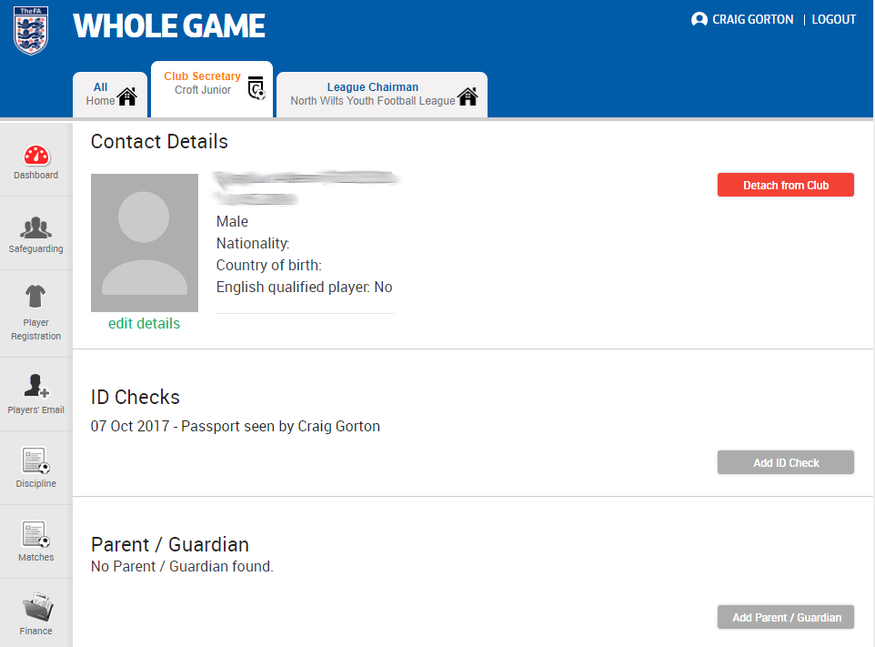This screenshot has height=647, width=875.
Task: Open Player Registration shirt icon
Action: (35, 297)
